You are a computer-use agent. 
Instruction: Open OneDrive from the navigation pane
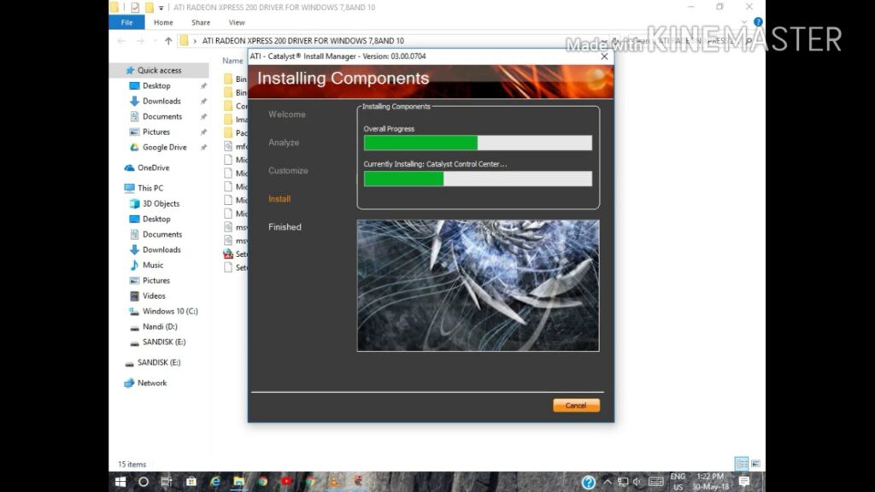(153, 167)
